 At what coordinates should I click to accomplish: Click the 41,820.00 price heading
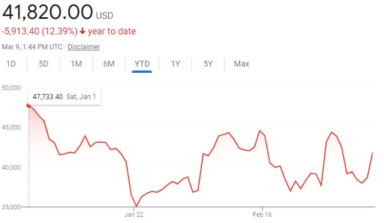(48, 12)
